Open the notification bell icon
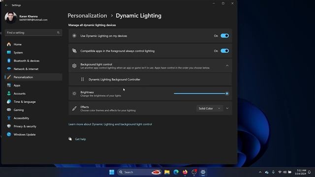315x177 pixels. [310, 172]
